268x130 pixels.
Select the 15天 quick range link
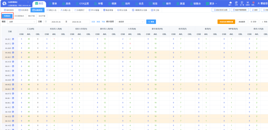coord(93,22)
